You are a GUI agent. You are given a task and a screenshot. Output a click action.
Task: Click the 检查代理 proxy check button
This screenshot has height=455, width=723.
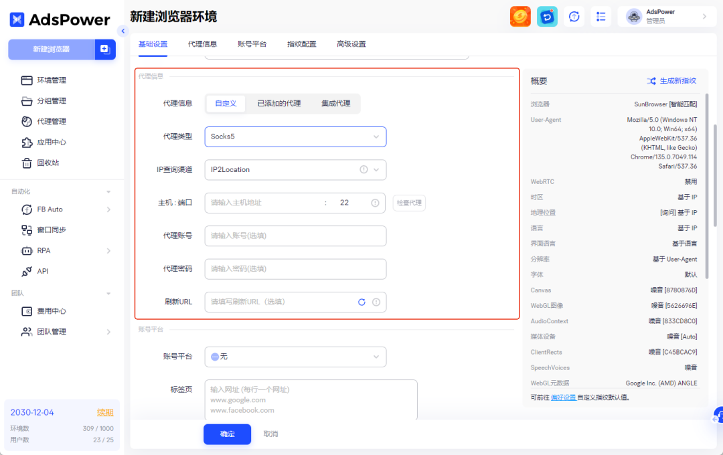[410, 203]
